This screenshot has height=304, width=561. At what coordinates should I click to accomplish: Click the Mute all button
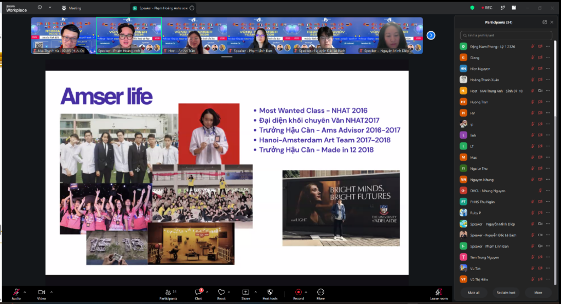[x=473, y=292]
